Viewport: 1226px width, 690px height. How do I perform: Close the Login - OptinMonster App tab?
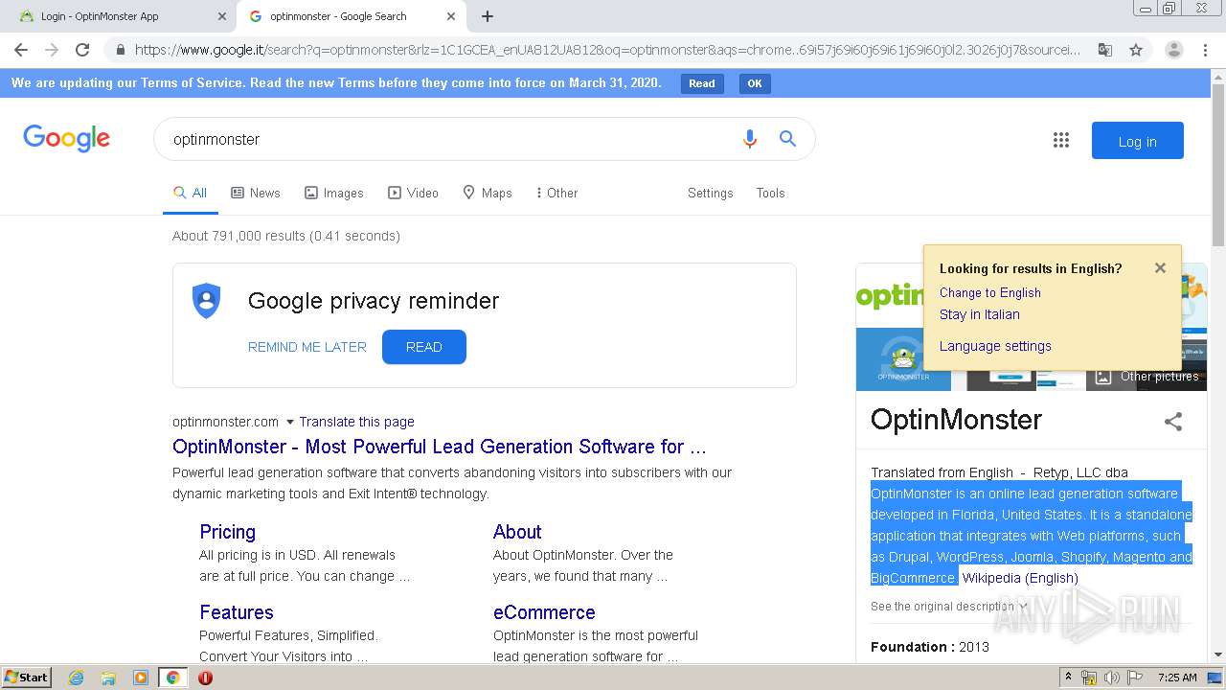click(222, 16)
